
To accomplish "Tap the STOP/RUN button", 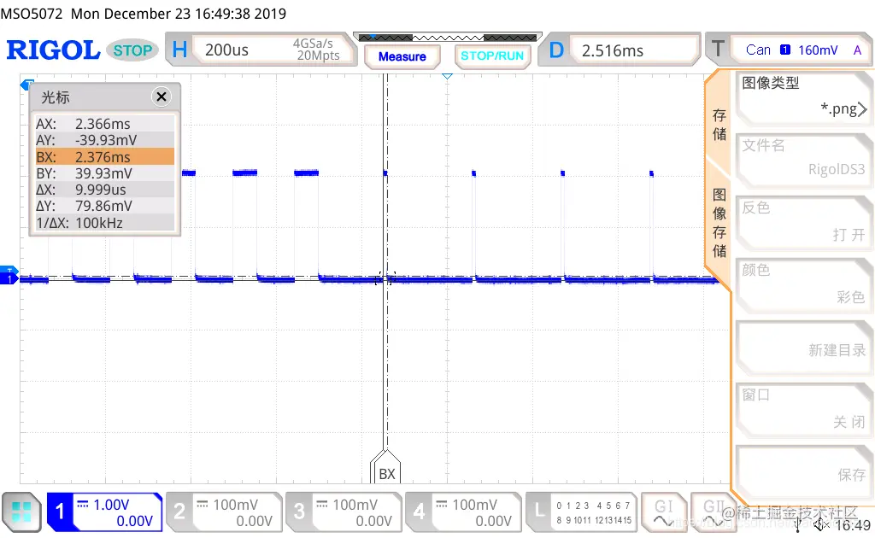I will coord(491,56).
